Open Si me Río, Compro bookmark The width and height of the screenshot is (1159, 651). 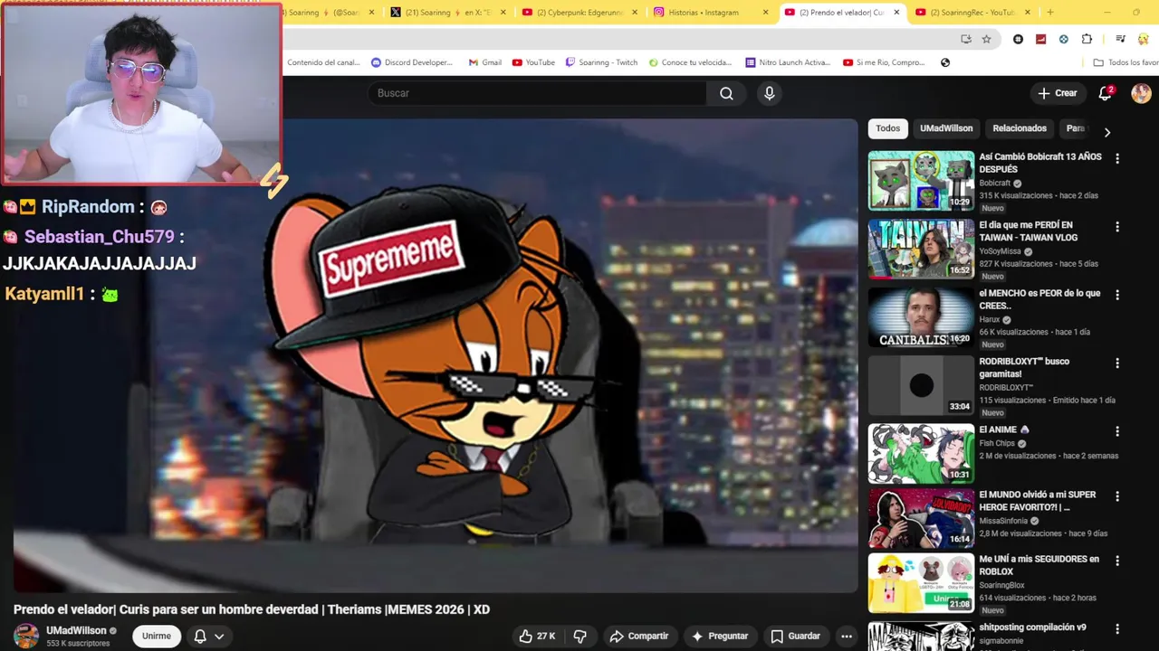(885, 62)
